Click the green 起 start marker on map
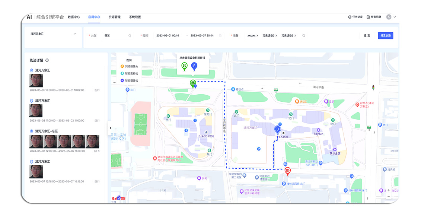Image resolution: width=421 pixels, height=216 pixels. 192,83
